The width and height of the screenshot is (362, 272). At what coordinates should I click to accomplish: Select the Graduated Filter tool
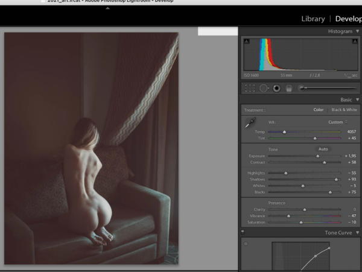click(289, 88)
